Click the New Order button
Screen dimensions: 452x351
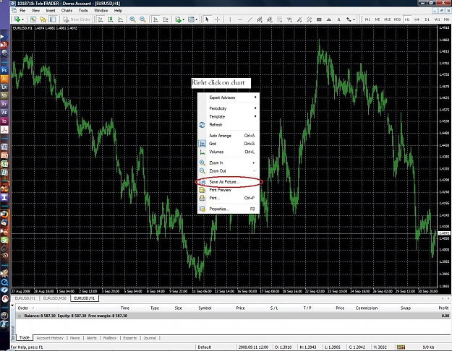point(77,19)
